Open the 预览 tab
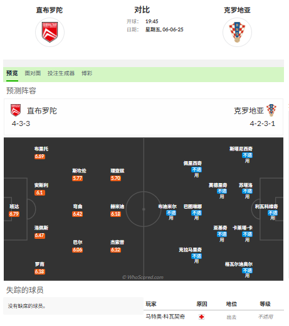 (x=12, y=73)
